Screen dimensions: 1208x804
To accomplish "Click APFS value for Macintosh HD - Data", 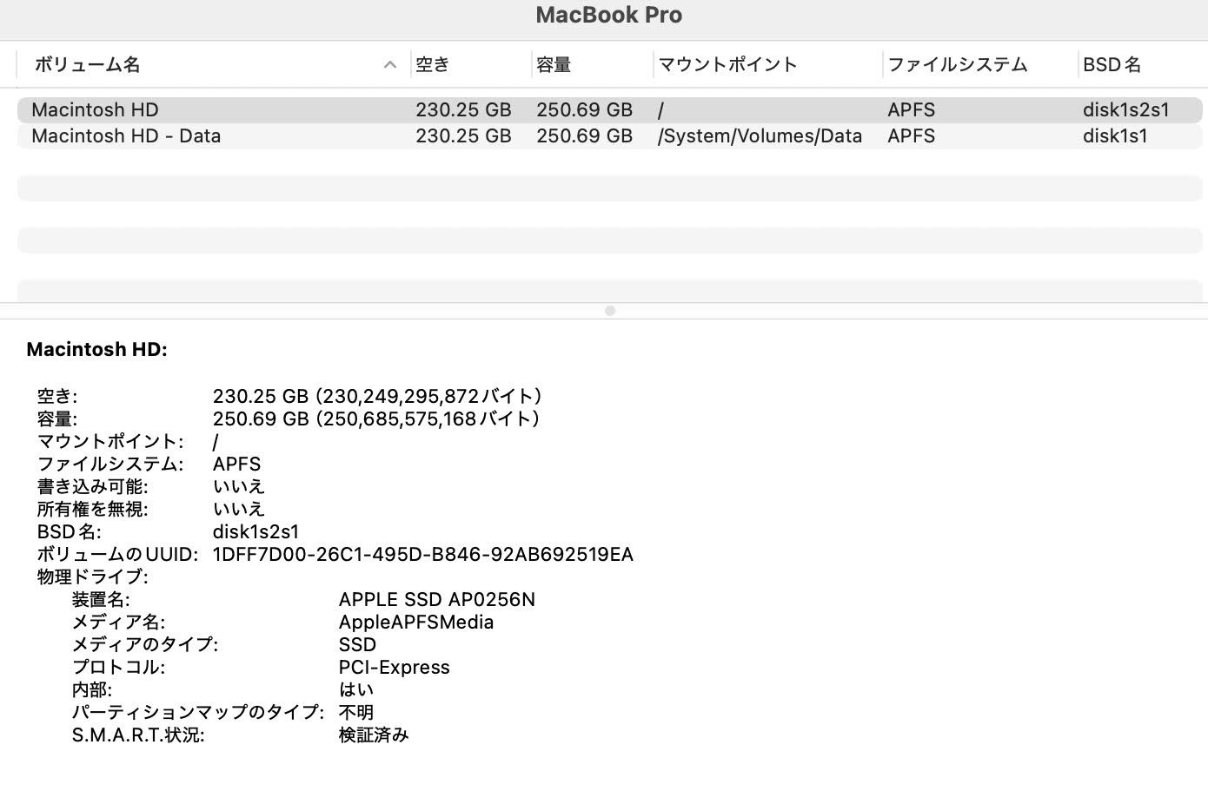I will (911, 135).
